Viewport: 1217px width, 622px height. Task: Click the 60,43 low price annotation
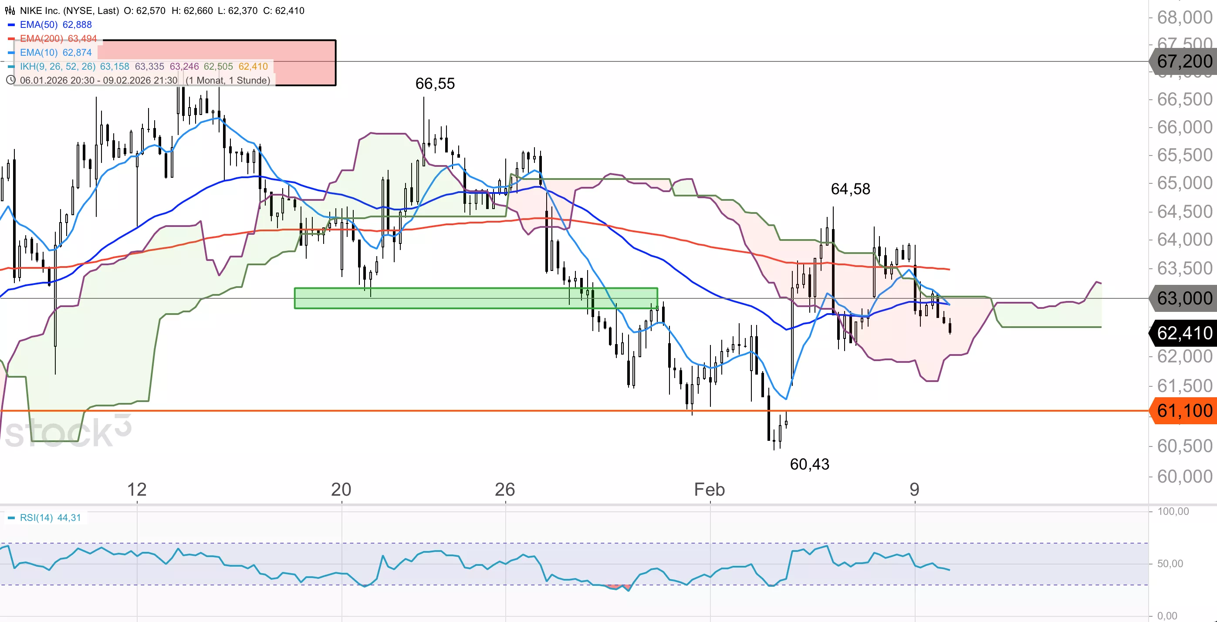[x=809, y=464]
